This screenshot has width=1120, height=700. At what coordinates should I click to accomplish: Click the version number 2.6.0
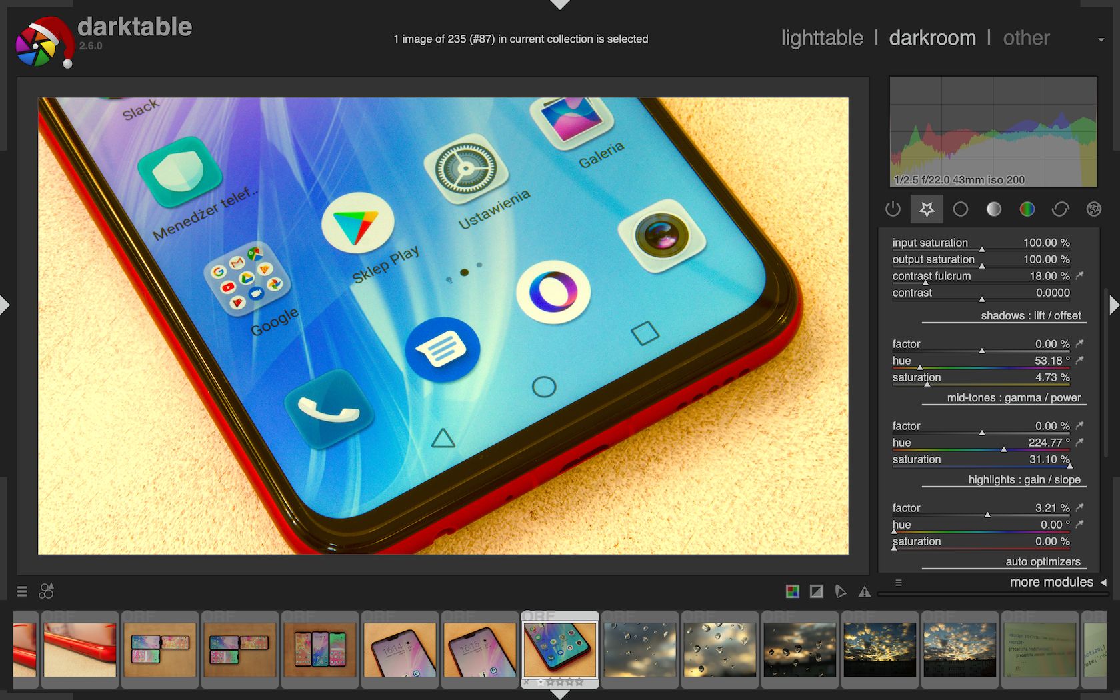coord(91,46)
